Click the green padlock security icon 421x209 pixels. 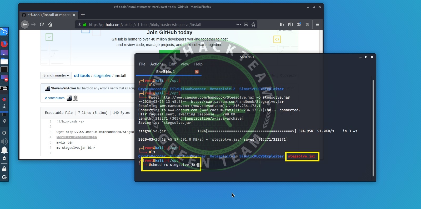[x=85, y=24]
